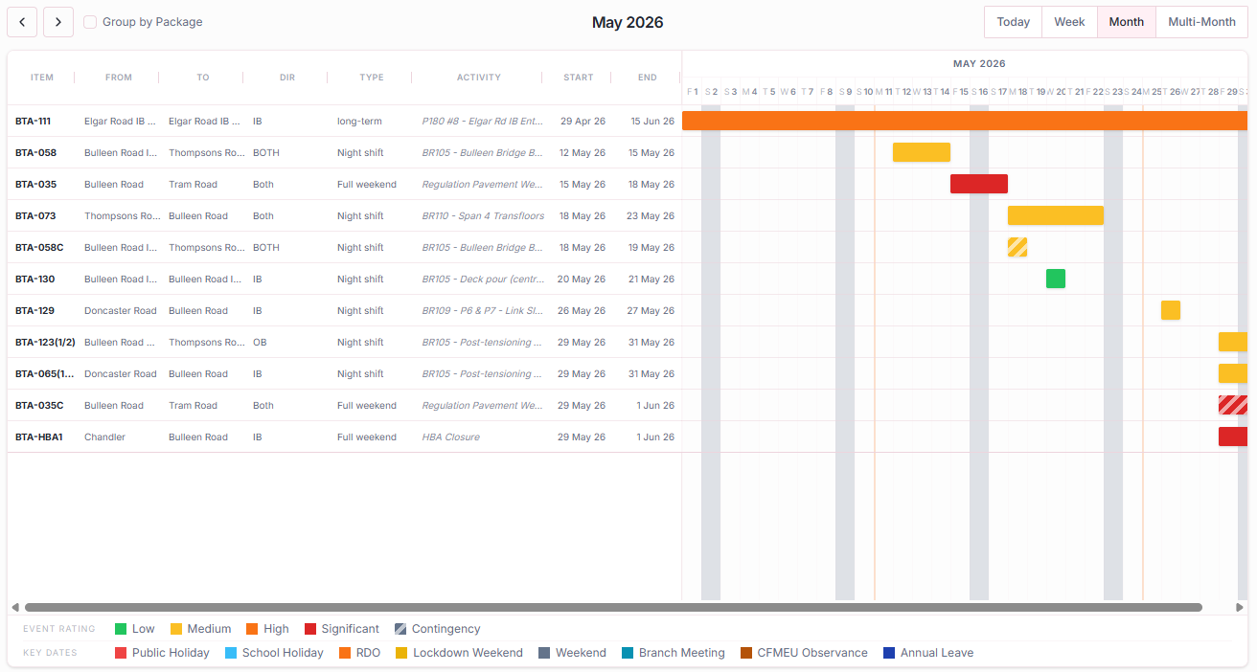
Task: Go to the next month arrow
Action: [x=58, y=22]
